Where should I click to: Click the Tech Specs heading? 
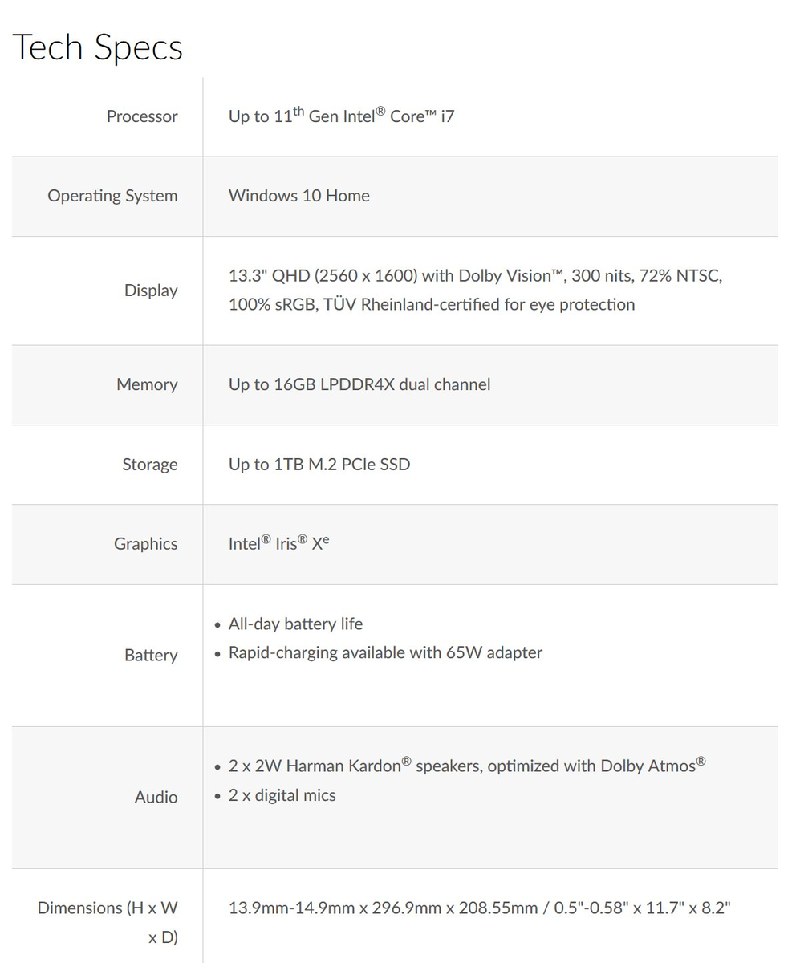97,47
